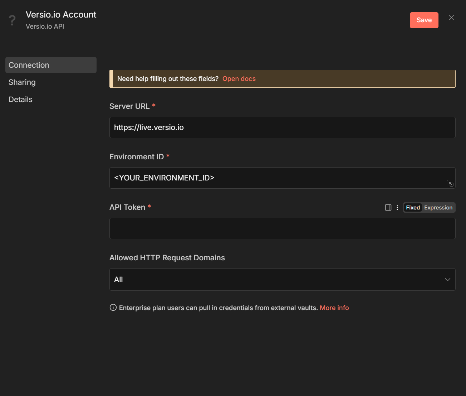Click the info circle beside Enterprise plan note
This screenshot has height=396, width=466.
[x=113, y=307]
